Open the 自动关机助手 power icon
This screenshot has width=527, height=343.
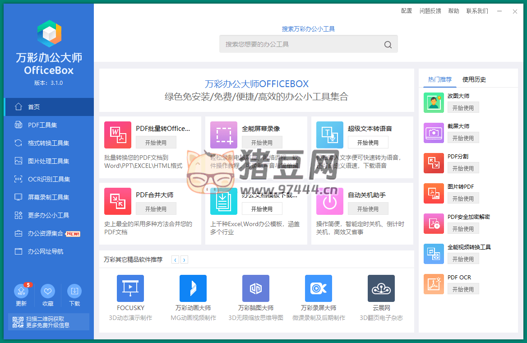tap(329, 201)
